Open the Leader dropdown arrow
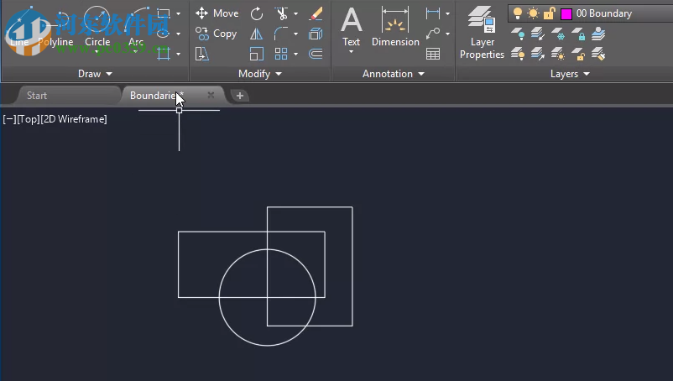Viewport: 673px width, 381px height. point(447,34)
